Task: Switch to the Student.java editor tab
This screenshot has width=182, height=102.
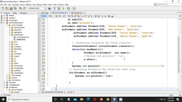Action: coord(78,13)
